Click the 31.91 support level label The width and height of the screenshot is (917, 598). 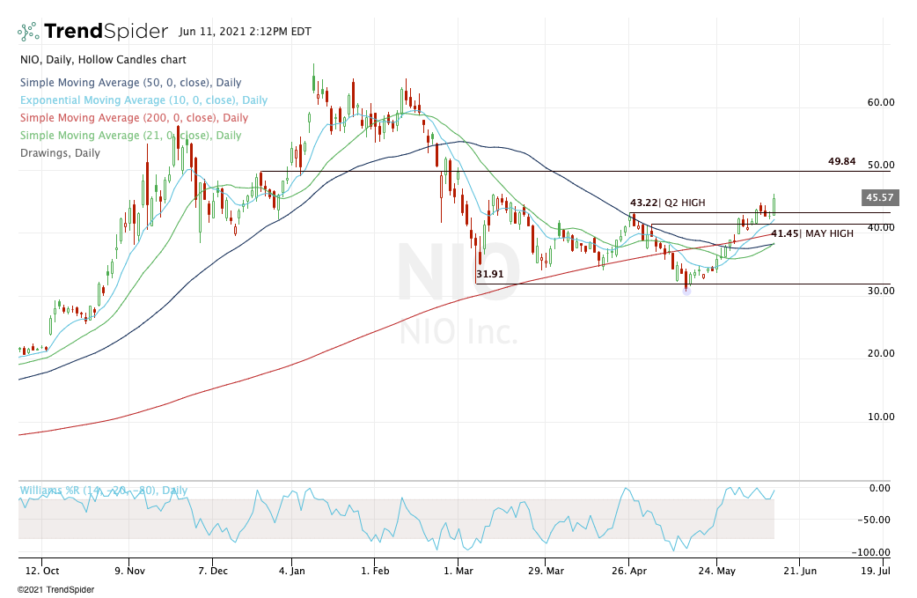pyautogui.click(x=489, y=274)
